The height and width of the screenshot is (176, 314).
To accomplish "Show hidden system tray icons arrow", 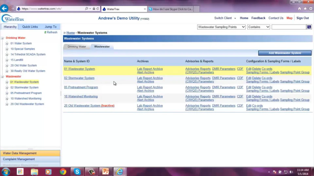I will pyautogui.click(x=269, y=172).
